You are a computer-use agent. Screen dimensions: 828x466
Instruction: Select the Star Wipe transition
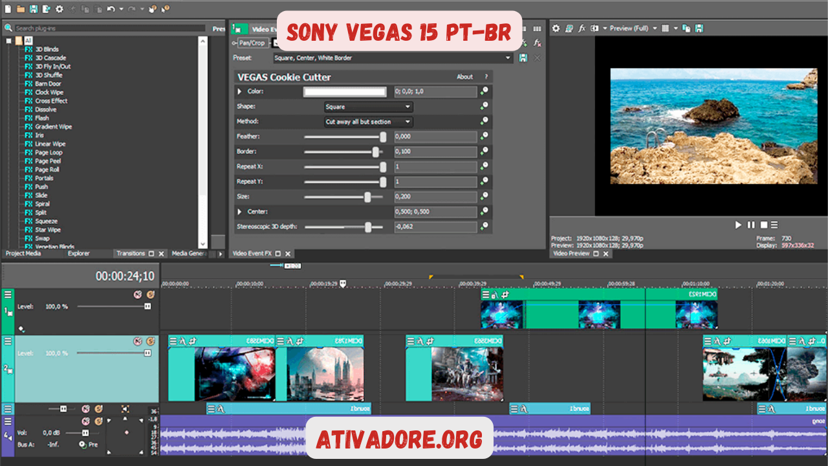pyautogui.click(x=48, y=230)
